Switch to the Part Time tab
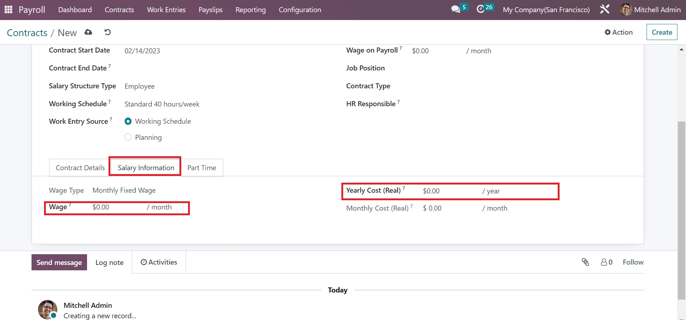The image size is (686, 320). point(202,168)
